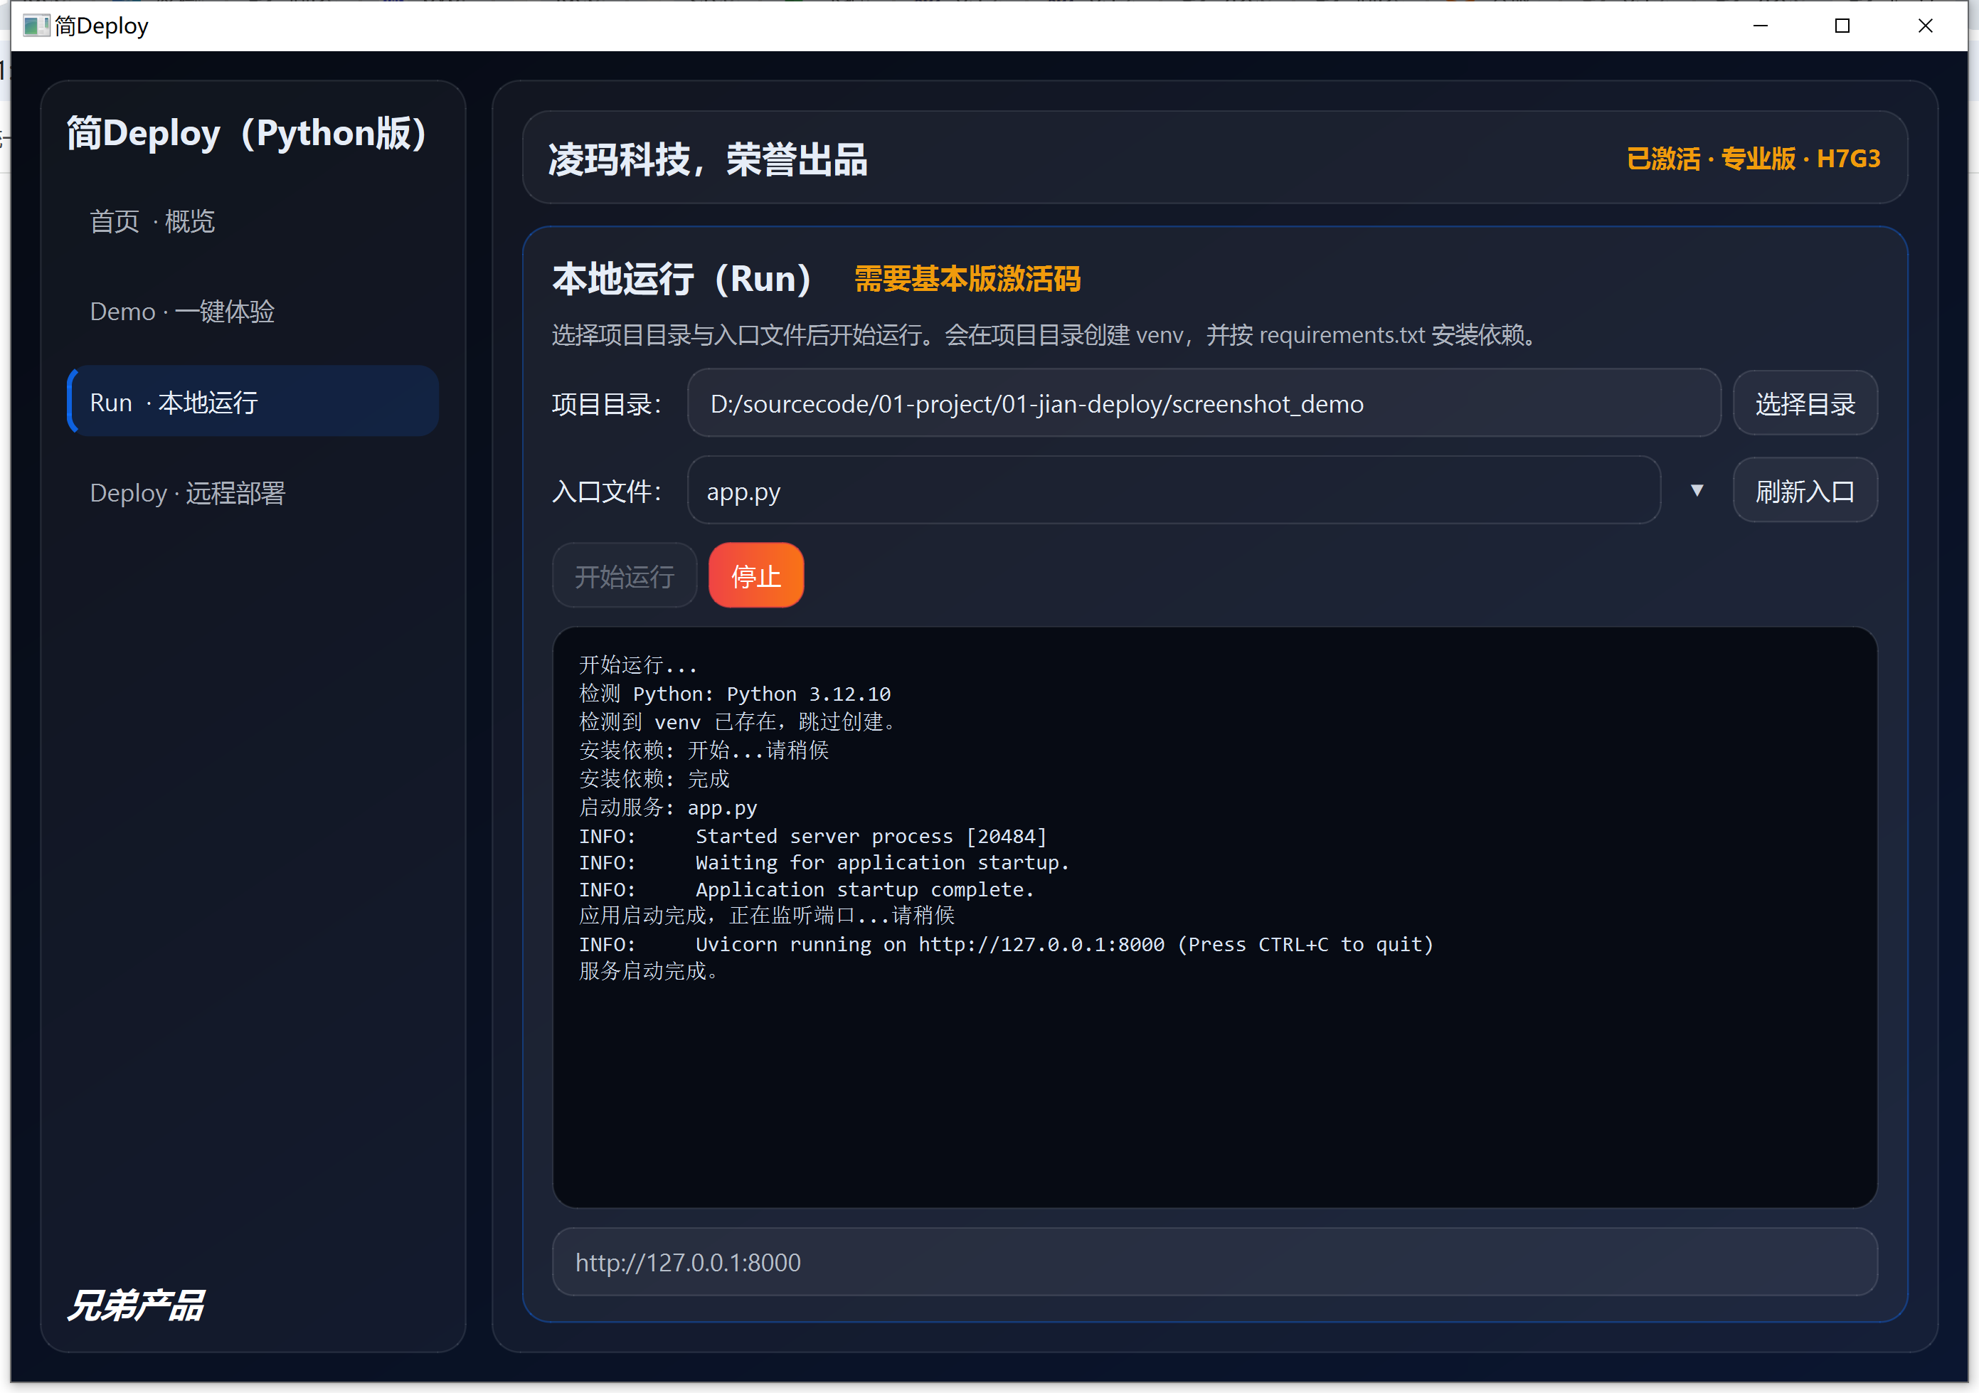This screenshot has width=1979, height=1393.
Task: Click the project directory path field
Action: tap(1203, 403)
